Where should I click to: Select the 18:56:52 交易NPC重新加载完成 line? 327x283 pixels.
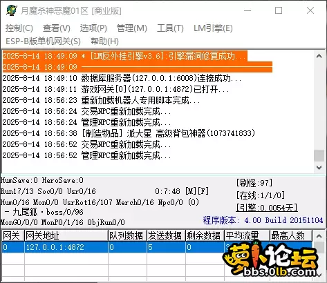pos(86,144)
